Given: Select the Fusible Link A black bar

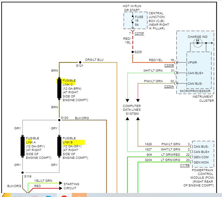Looking at the screenshot, I should point(23,146).
